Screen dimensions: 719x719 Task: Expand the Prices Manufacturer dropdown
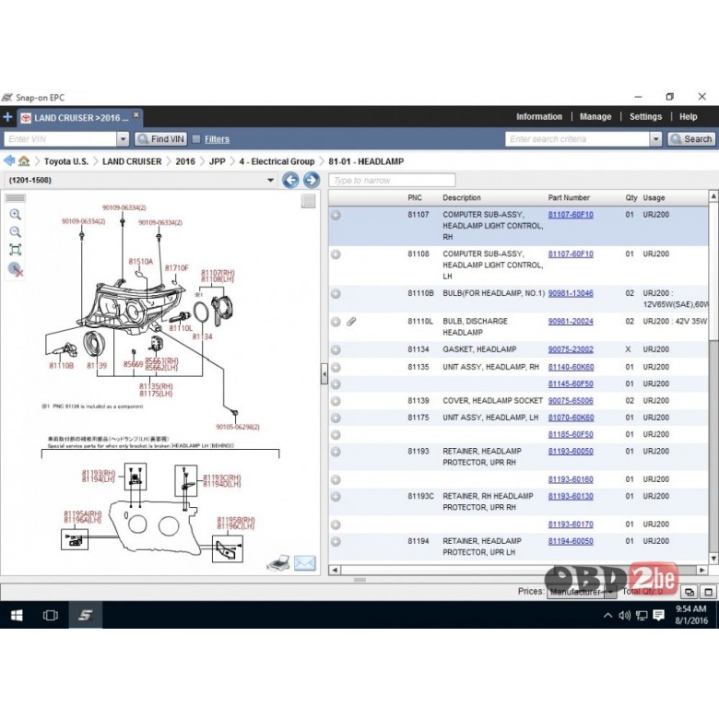click(610, 592)
